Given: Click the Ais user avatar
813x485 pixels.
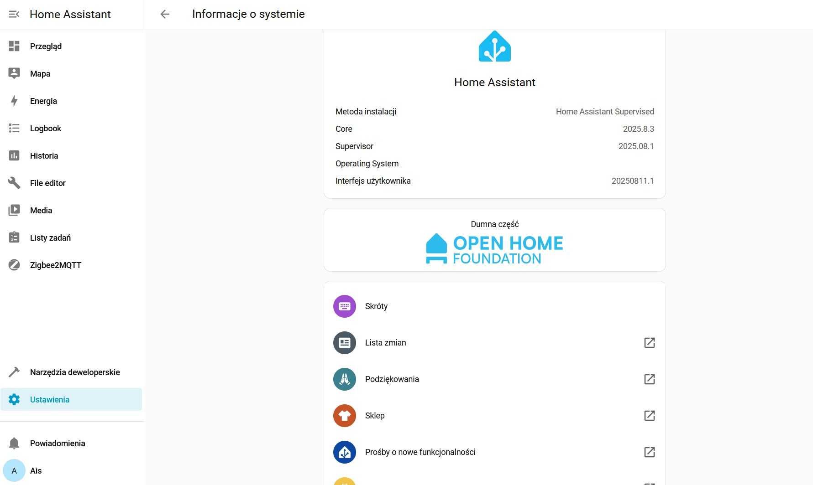Looking at the screenshot, I should [x=14, y=470].
